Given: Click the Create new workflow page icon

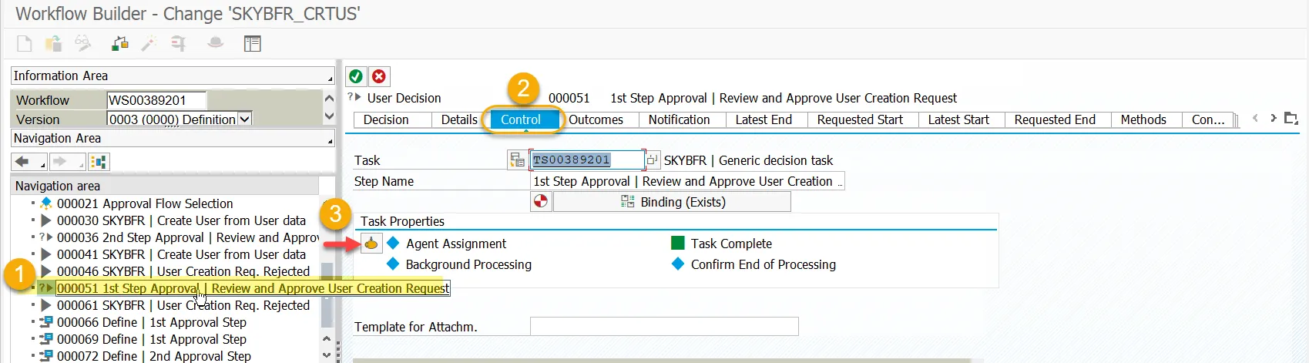Looking at the screenshot, I should [25, 44].
